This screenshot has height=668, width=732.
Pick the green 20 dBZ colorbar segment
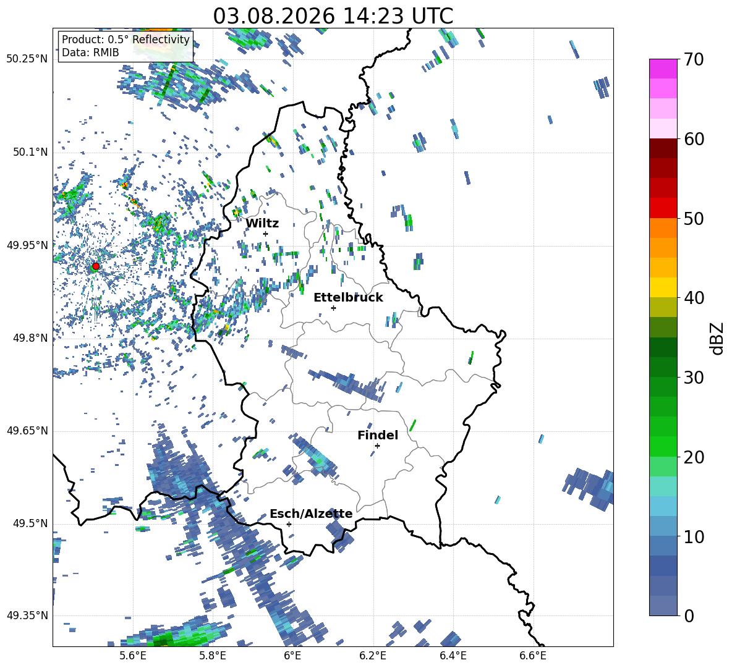click(x=663, y=446)
